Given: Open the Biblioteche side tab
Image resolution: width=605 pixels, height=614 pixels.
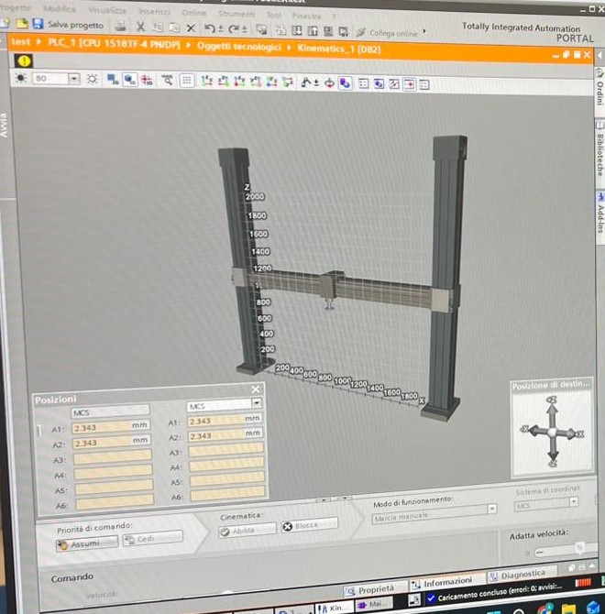Looking at the screenshot, I should pos(599,151).
